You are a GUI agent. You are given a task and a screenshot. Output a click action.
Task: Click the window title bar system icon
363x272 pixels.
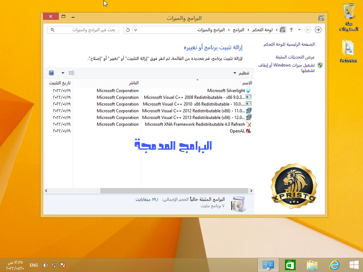pyautogui.click(x=321, y=18)
